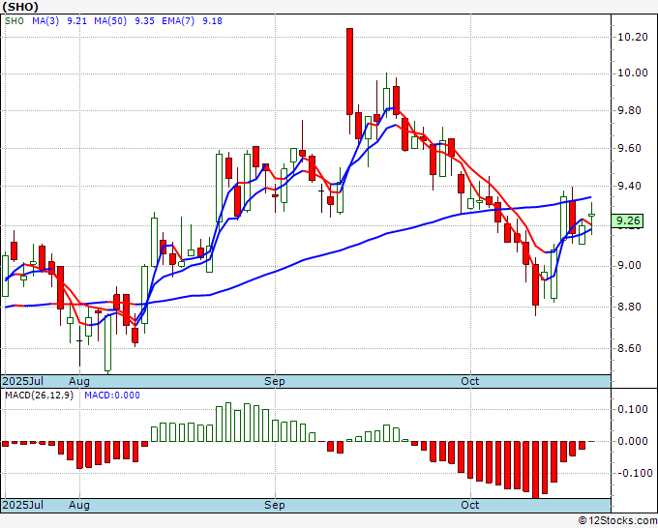
Task: Click the current price tag 9.26
Action: click(627, 220)
